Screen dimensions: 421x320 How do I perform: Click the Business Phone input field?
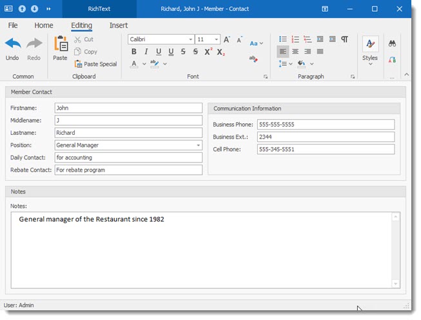coord(325,125)
